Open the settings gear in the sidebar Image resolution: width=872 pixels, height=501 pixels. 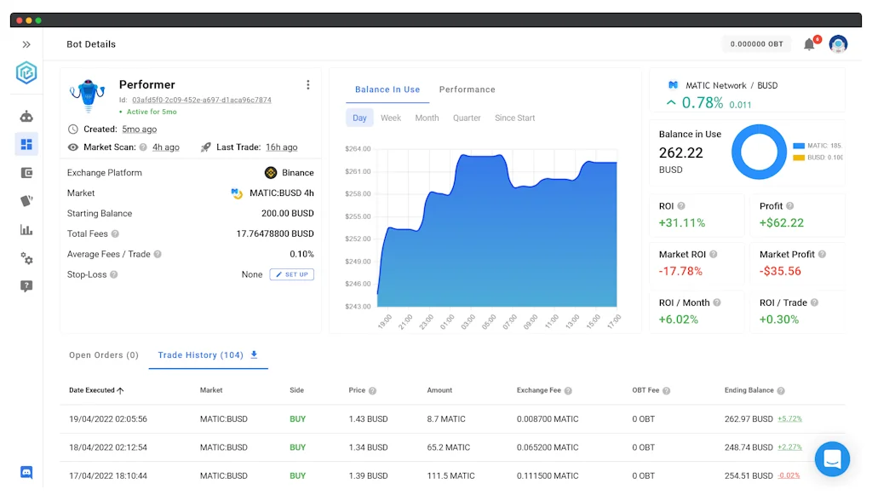click(x=26, y=258)
